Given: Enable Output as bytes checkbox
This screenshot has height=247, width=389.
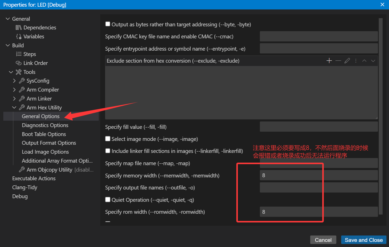Looking at the screenshot, I should point(108,24).
